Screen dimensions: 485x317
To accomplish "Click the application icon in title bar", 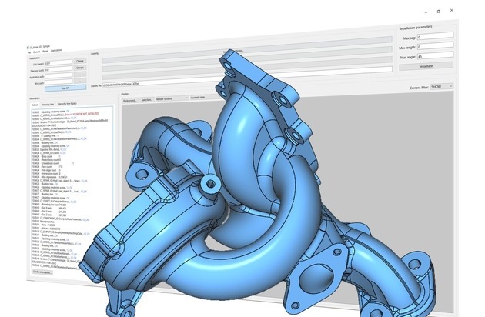I will [x=28, y=48].
